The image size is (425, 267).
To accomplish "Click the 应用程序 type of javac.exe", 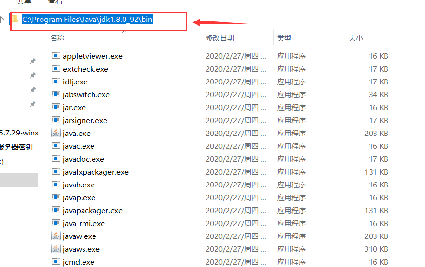I will (291, 146).
